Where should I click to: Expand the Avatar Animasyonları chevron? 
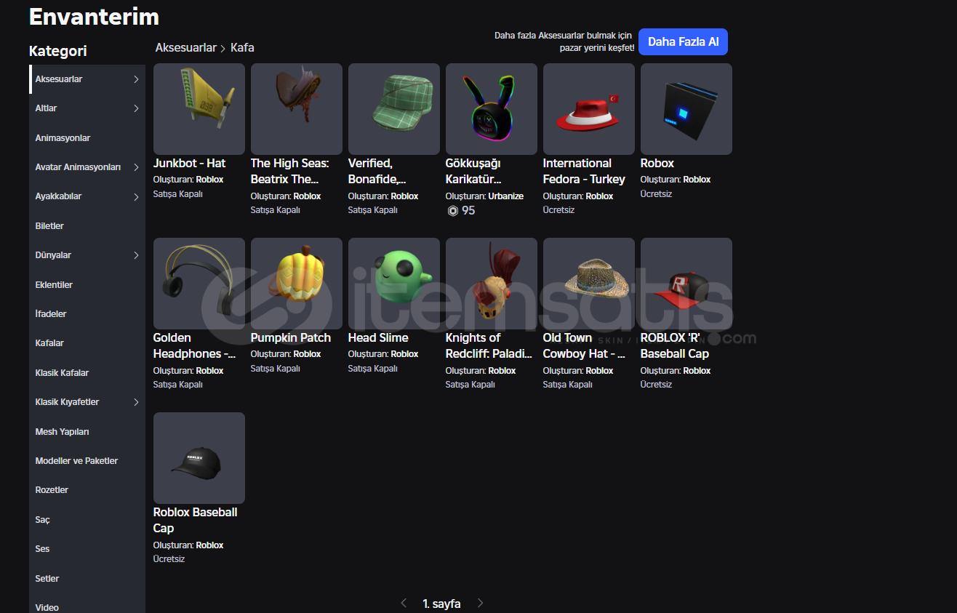(x=136, y=167)
